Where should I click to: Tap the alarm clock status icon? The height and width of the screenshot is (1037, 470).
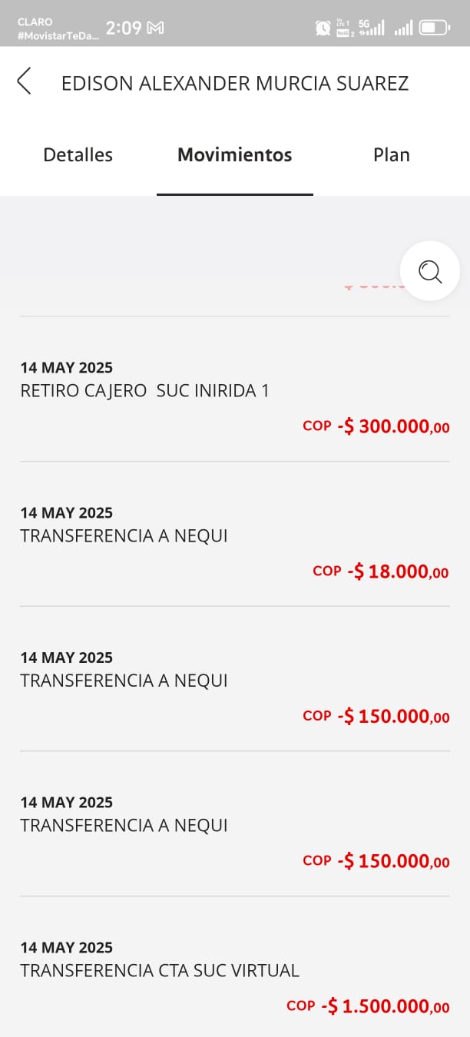323,28
